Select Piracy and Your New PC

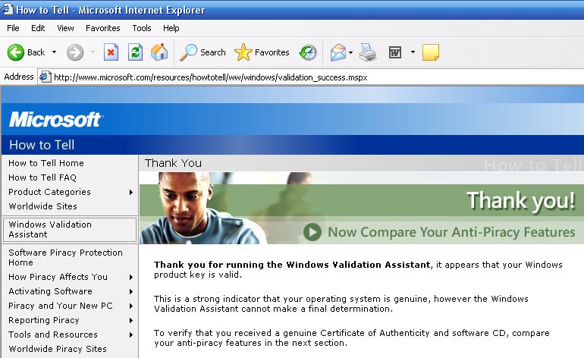(x=61, y=306)
